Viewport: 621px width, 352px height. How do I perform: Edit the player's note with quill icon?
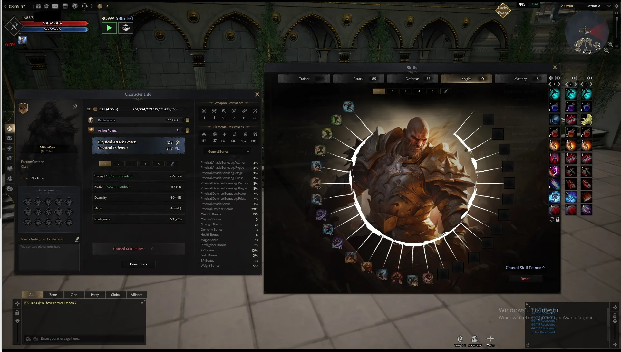(x=77, y=239)
